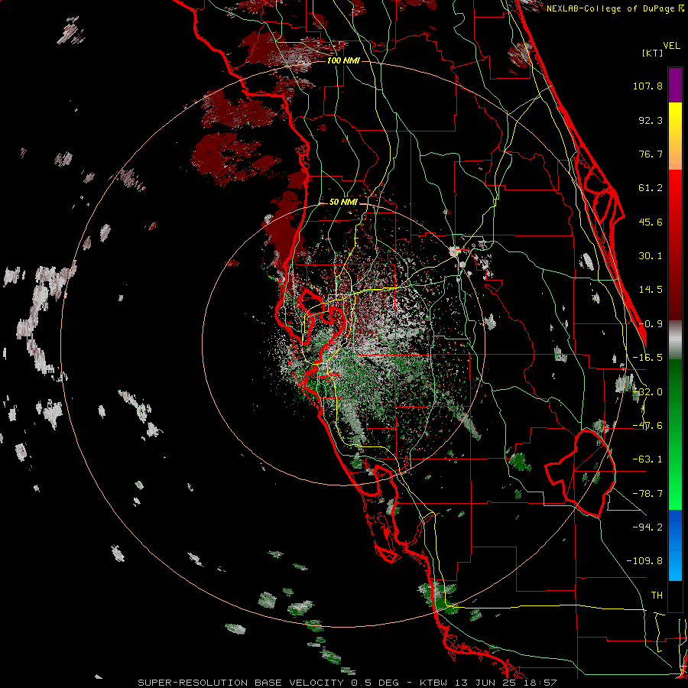The width and height of the screenshot is (688, 688).
Task: Click the -94.2 legend value
Action: pos(647,527)
